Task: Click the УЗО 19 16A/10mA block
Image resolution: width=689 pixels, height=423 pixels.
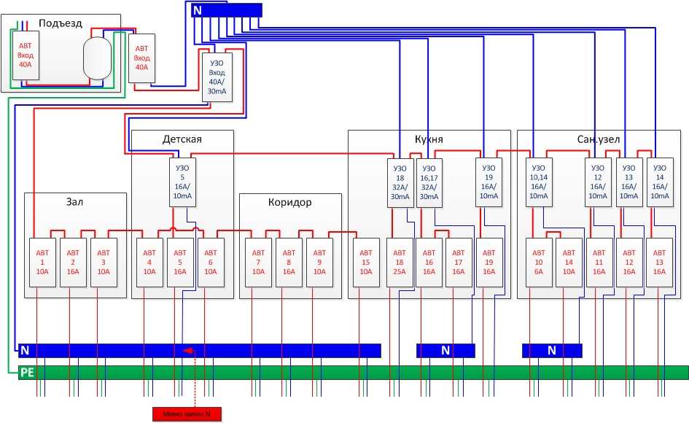Action: (488, 182)
